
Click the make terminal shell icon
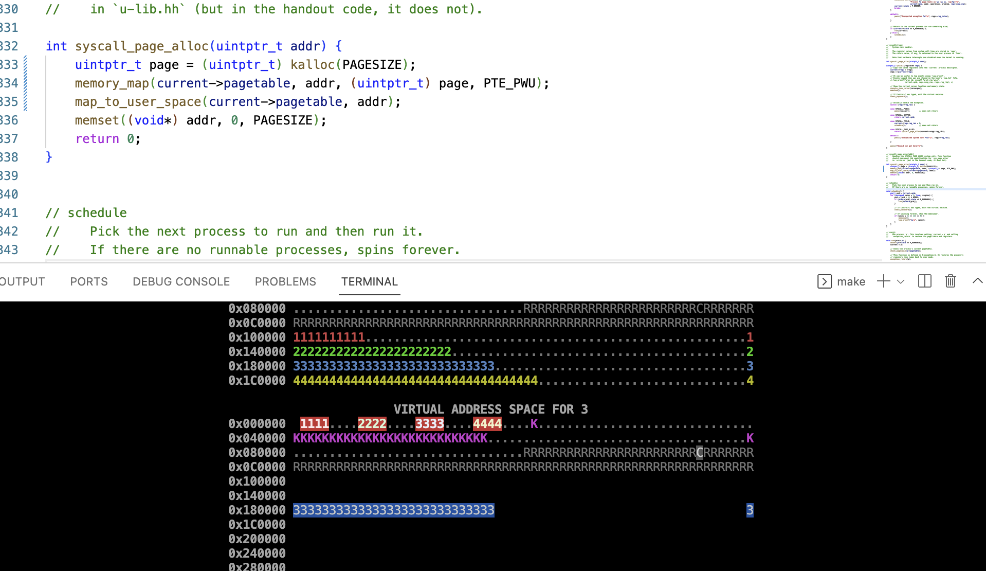pyautogui.click(x=824, y=281)
